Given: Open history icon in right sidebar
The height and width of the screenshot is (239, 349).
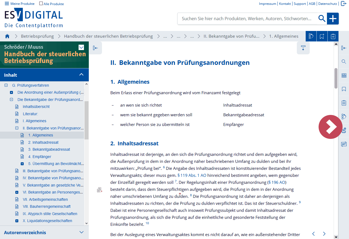Looking at the screenshot, I should 344,117.
